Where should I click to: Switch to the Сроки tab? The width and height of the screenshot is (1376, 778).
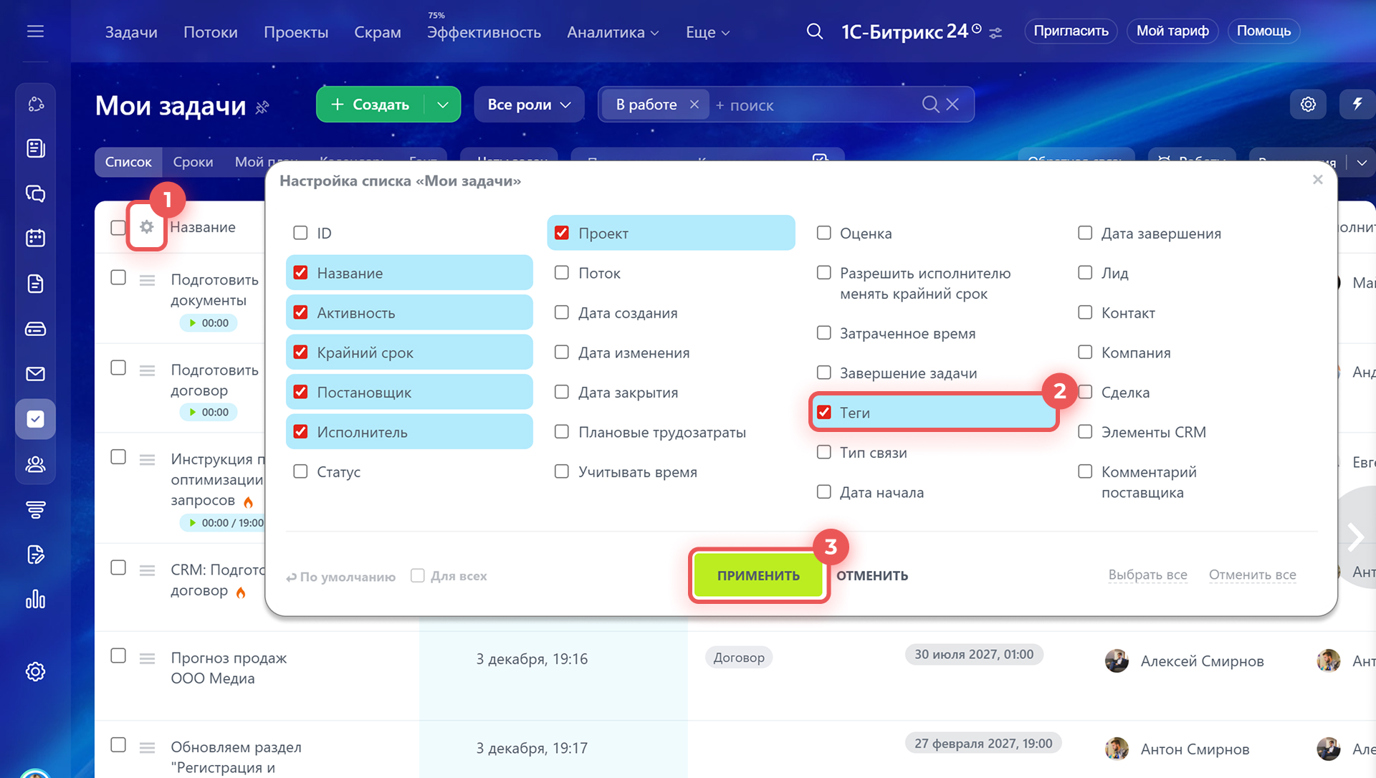(x=193, y=162)
